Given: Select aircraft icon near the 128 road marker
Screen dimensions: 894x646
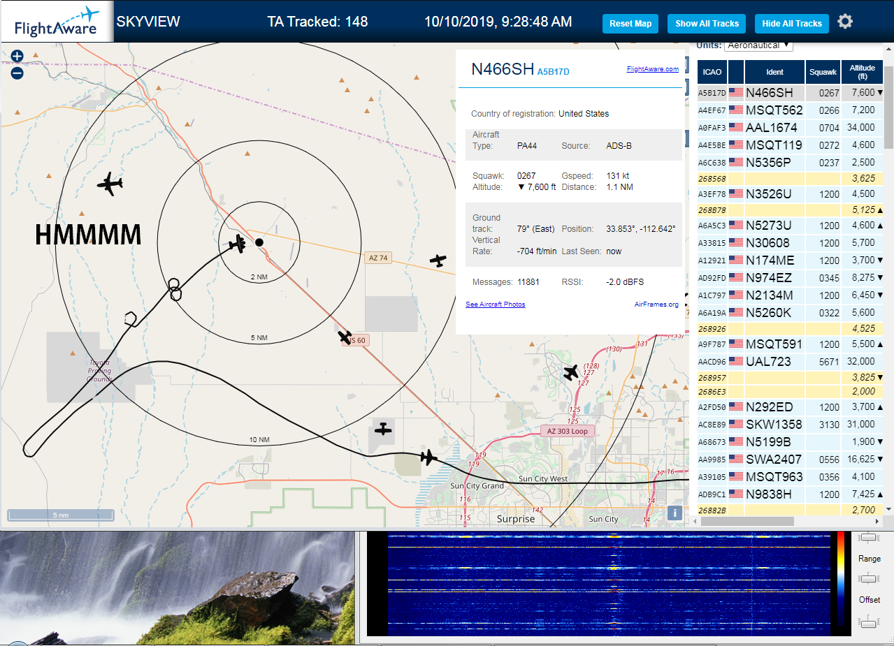Looking at the screenshot, I should pyautogui.click(x=571, y=372).
